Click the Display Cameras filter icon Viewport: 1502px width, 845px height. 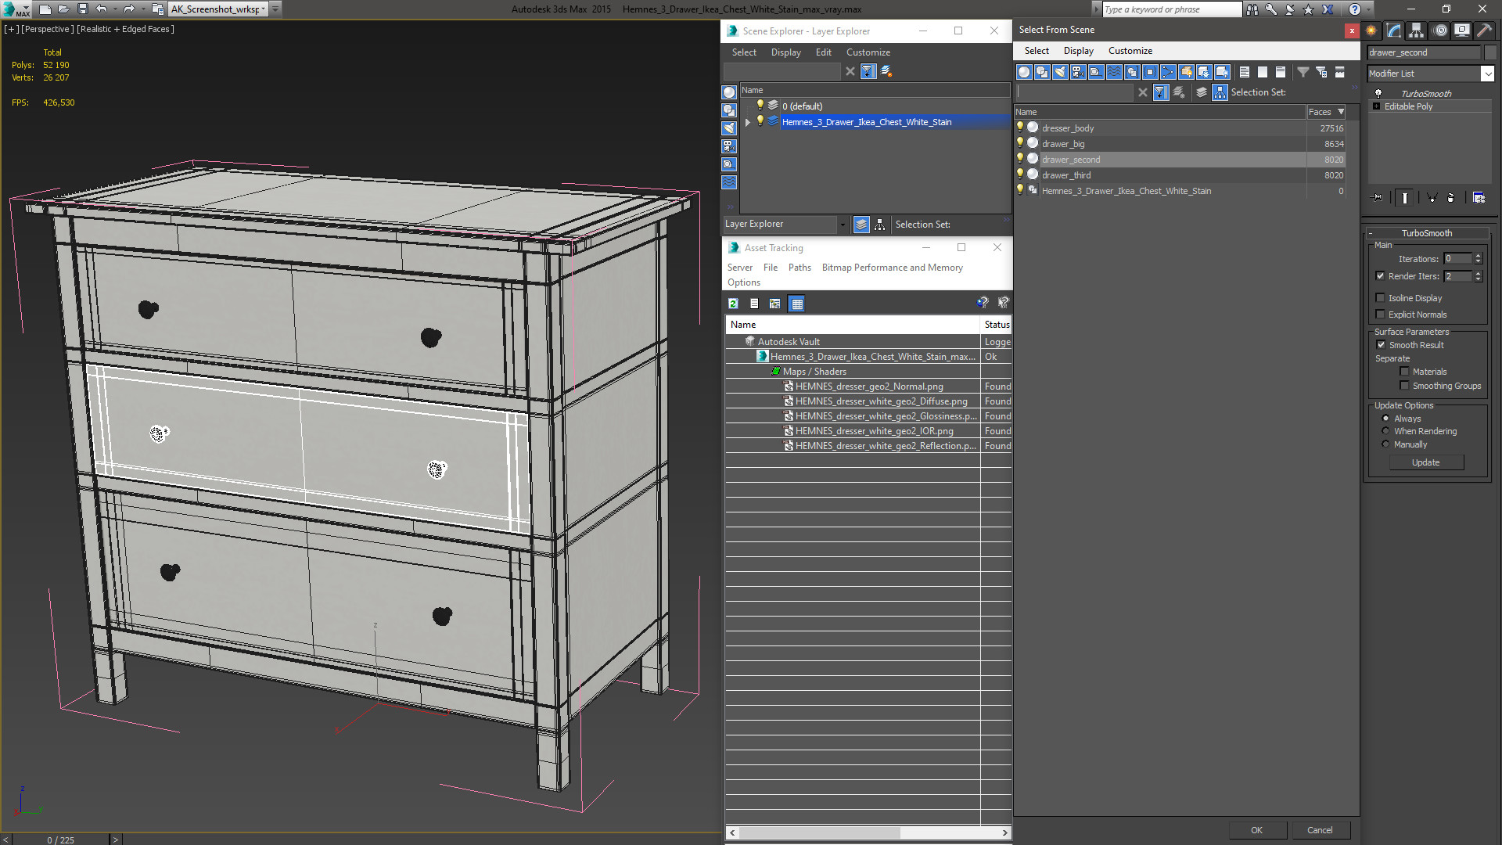coord(1078,72)
